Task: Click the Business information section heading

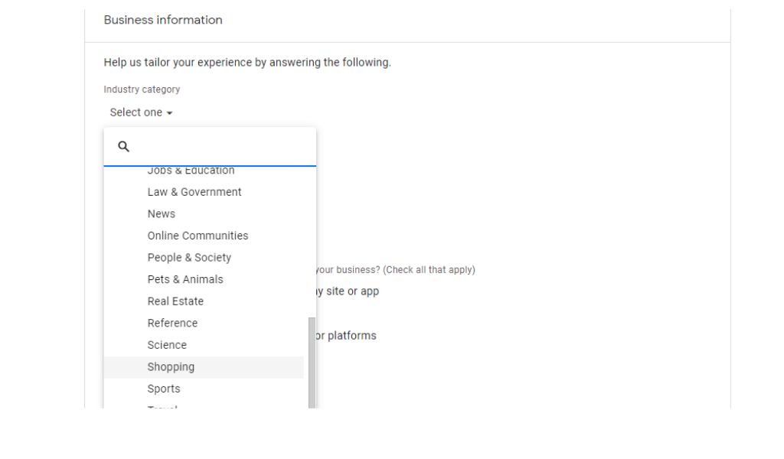Action: tap(163, 20)
